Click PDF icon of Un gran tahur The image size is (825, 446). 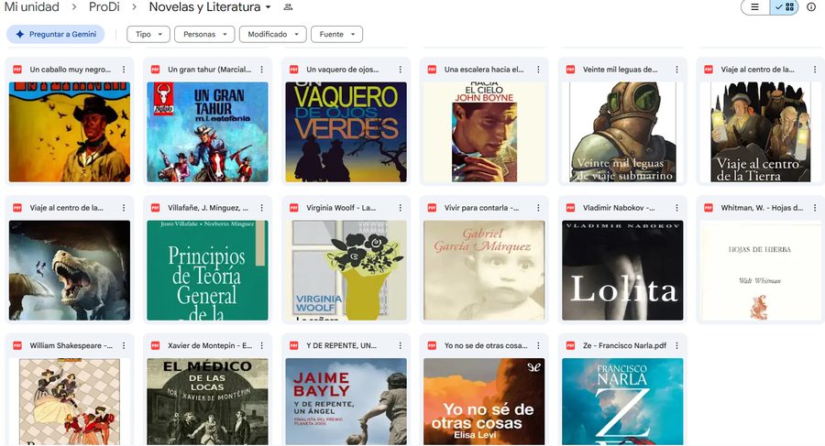click(x=155, y=70)
